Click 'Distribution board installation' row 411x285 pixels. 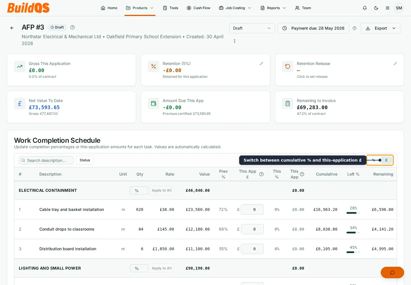(205, 249)
